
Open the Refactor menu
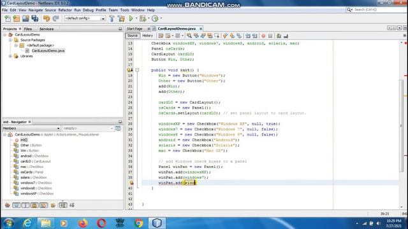(65, 10)
